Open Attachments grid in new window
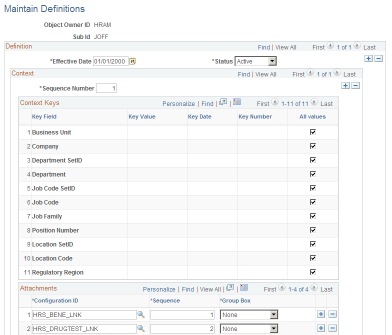392x335 pixels. tap(230, 287)
